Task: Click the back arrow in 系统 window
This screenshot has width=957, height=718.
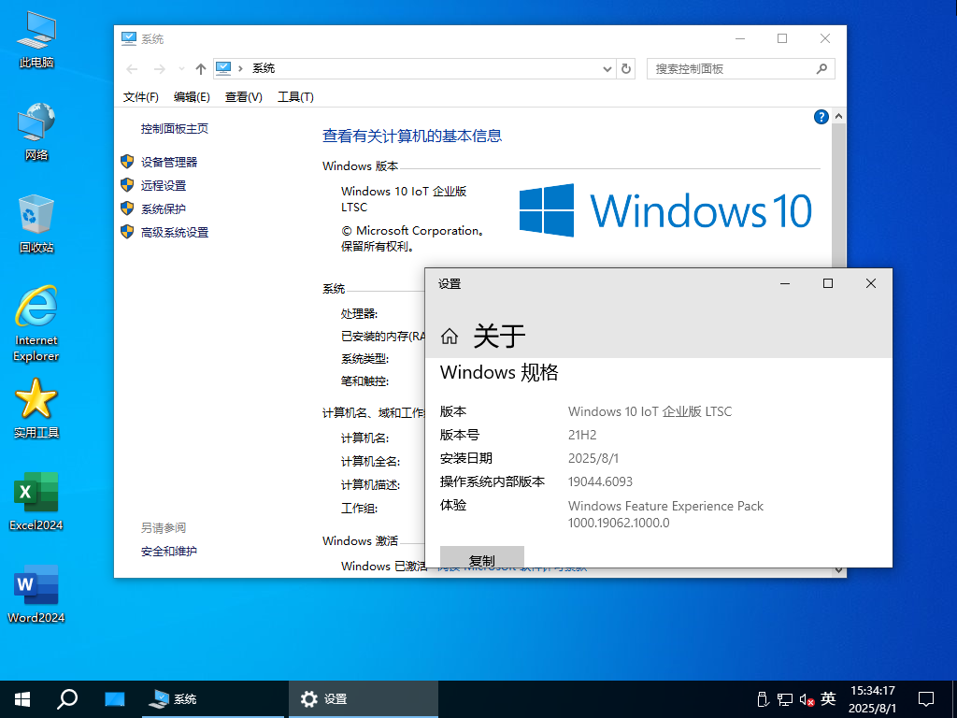Action: [132, 69]
